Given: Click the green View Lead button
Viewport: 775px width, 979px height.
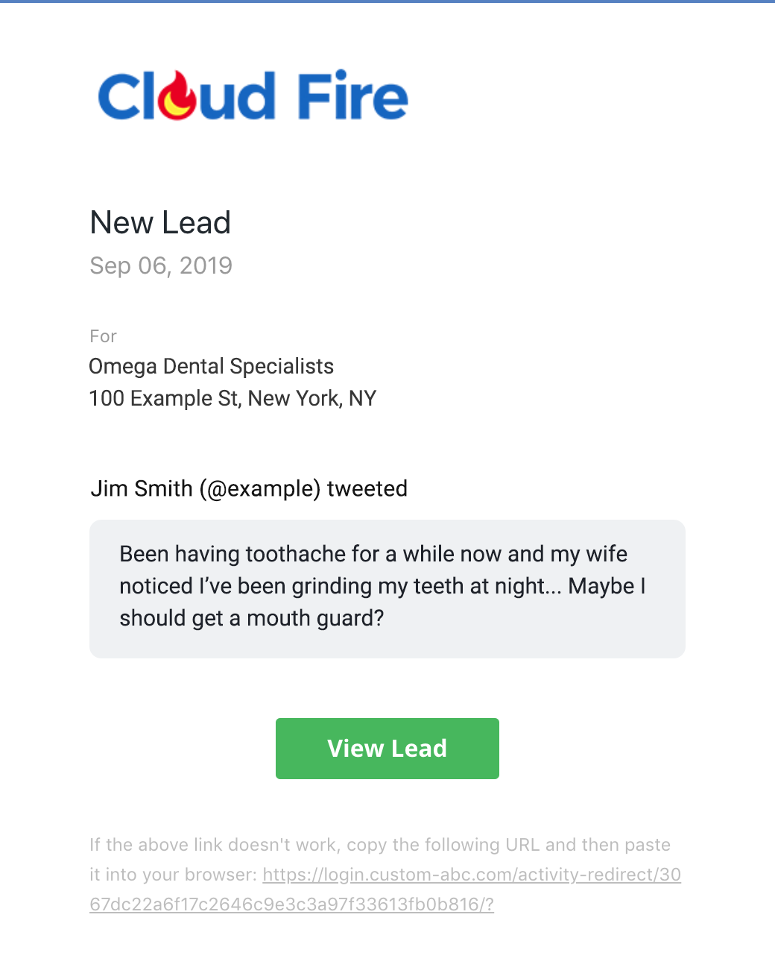Looking at the screenshot, I should coord(387,749).
